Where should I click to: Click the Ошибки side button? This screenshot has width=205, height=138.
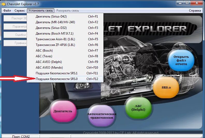pyautogui.click(x=15, y=35)
